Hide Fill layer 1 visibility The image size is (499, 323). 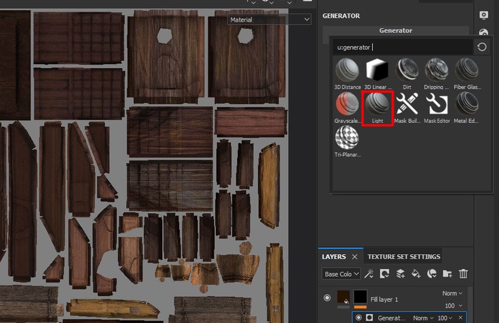click(x=327, y=298)
